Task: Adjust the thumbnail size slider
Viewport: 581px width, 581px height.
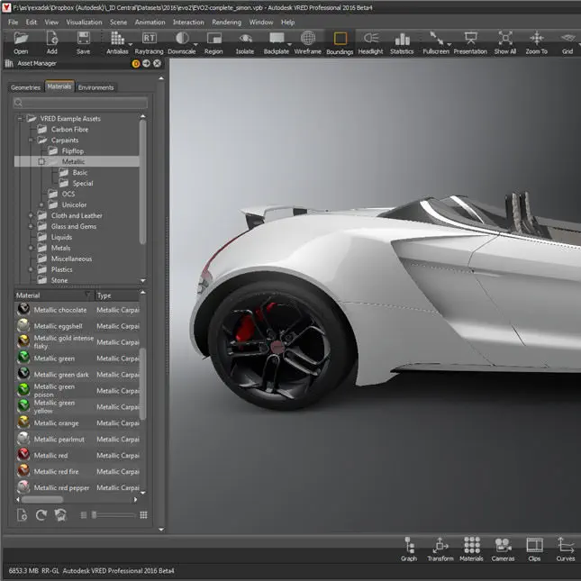Action: (95, 515)
